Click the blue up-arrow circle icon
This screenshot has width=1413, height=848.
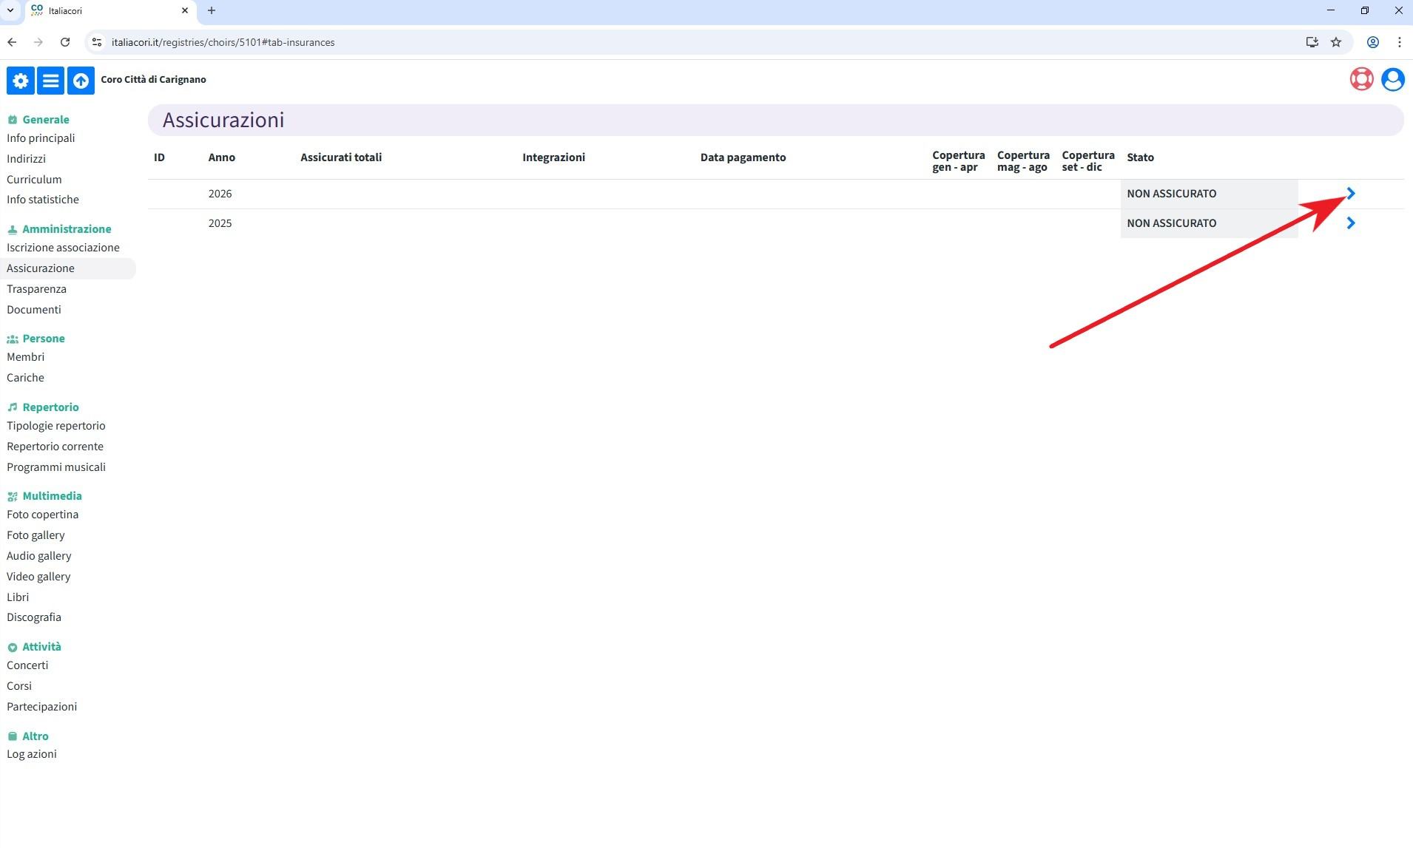pyautogui.click(x=81, y=81)
